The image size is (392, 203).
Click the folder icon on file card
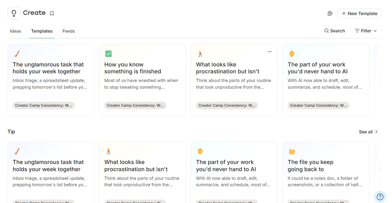[x=292, y=151]
